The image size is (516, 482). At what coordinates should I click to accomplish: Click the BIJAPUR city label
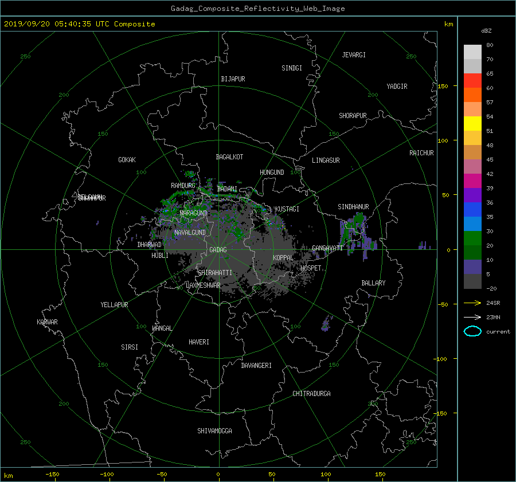click(233, 79)
